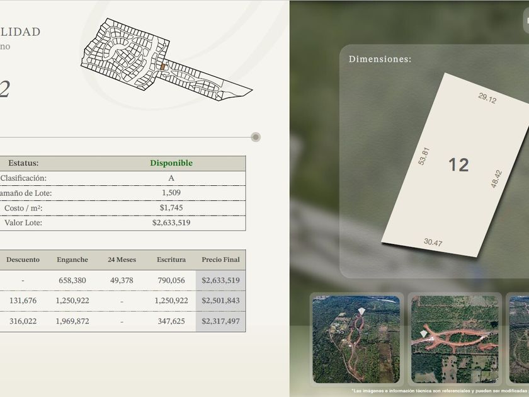Open the second aerial thumbnail with orange roads
Screen dimensions: 529x397
point(455,339)
